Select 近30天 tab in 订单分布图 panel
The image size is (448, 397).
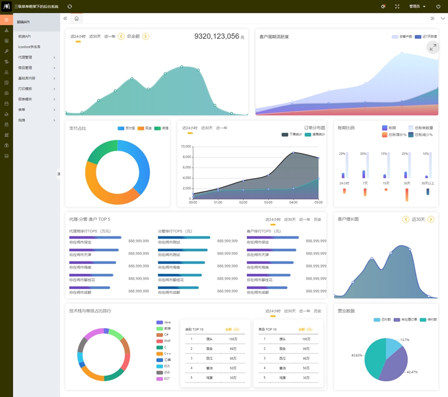click(207, 128)
